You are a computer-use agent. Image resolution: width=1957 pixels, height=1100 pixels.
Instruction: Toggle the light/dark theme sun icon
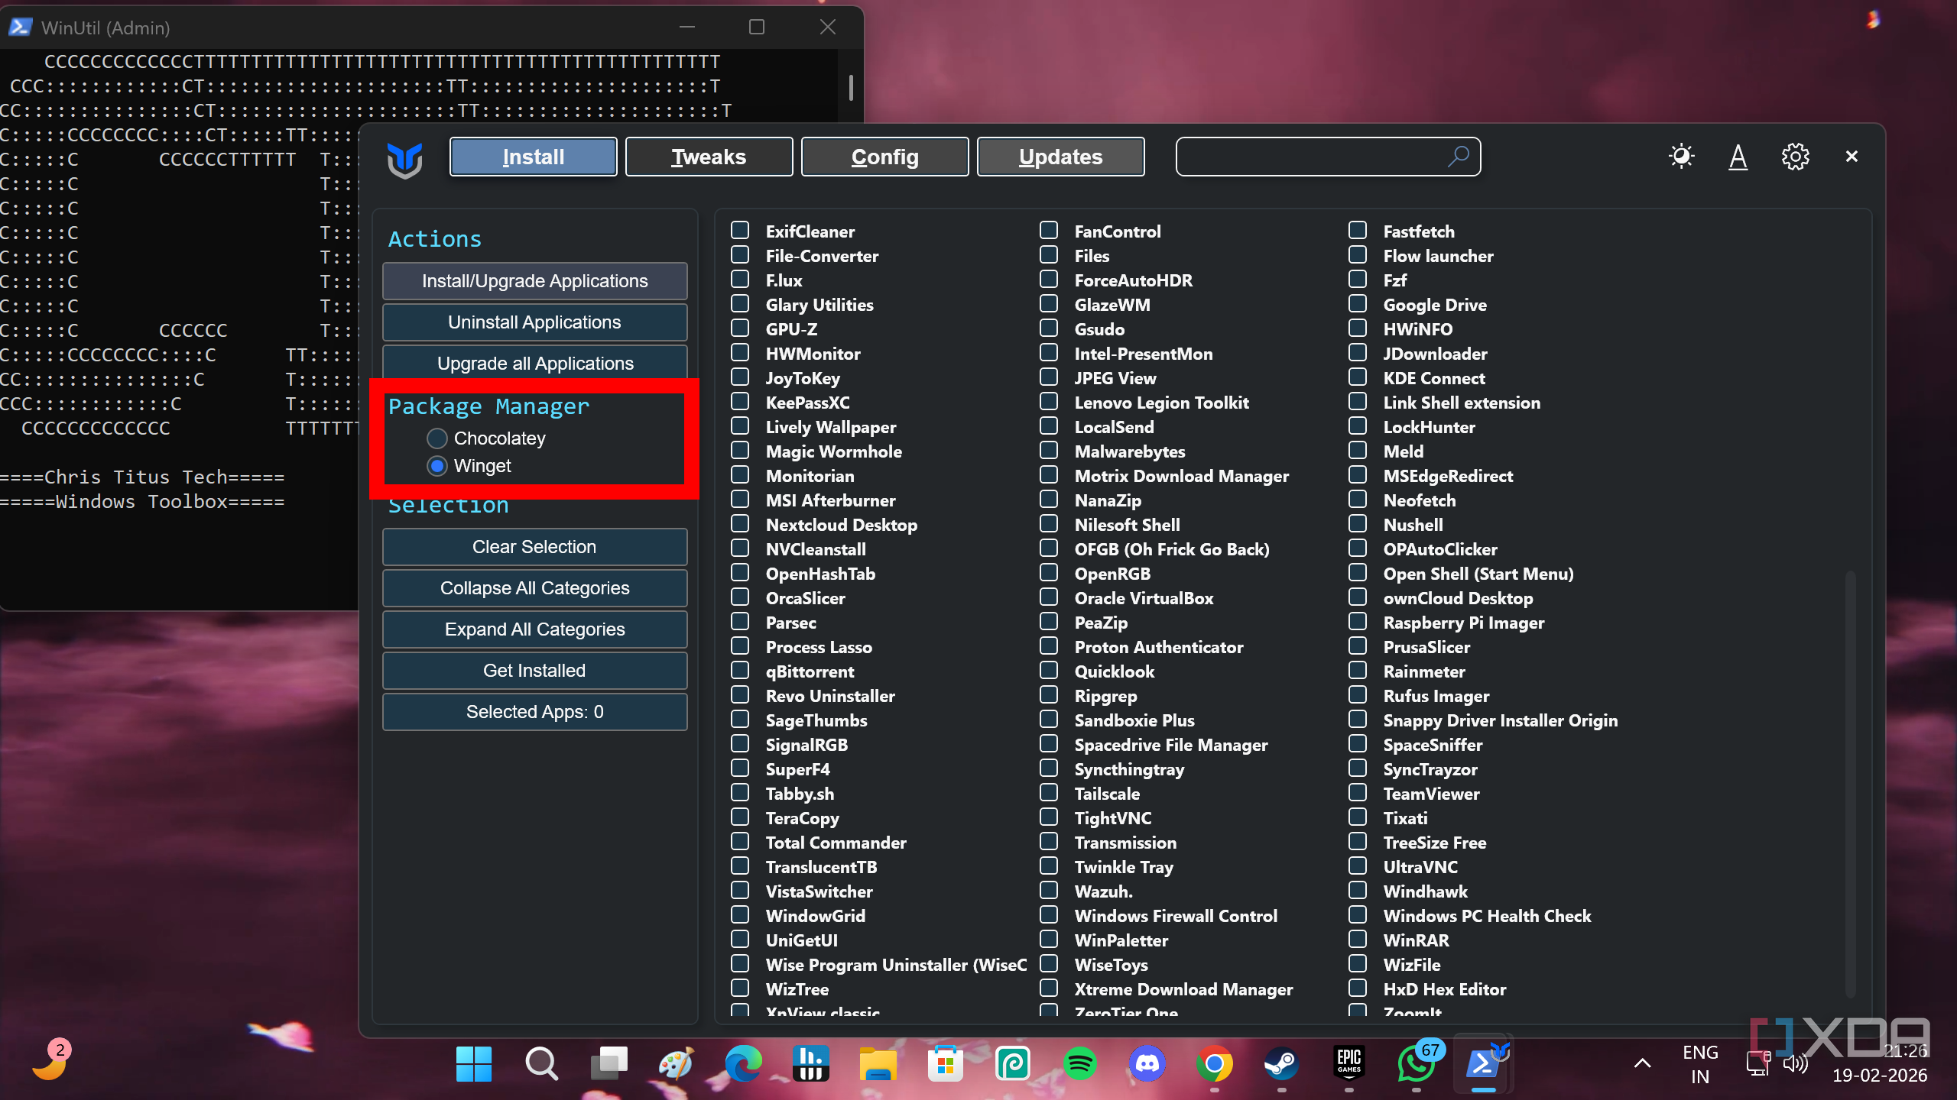coord(1681,157)
